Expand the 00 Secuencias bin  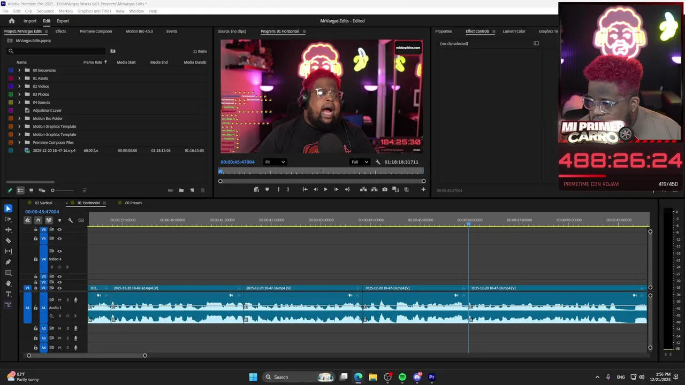pyautogui.click(x=19, y=70)
